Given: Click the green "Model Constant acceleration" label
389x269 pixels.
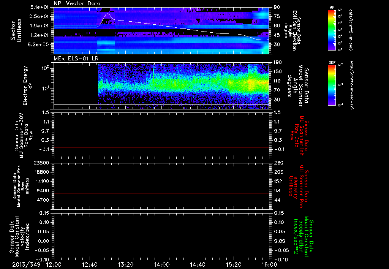Looking at the screenshot, I should 304,237.
